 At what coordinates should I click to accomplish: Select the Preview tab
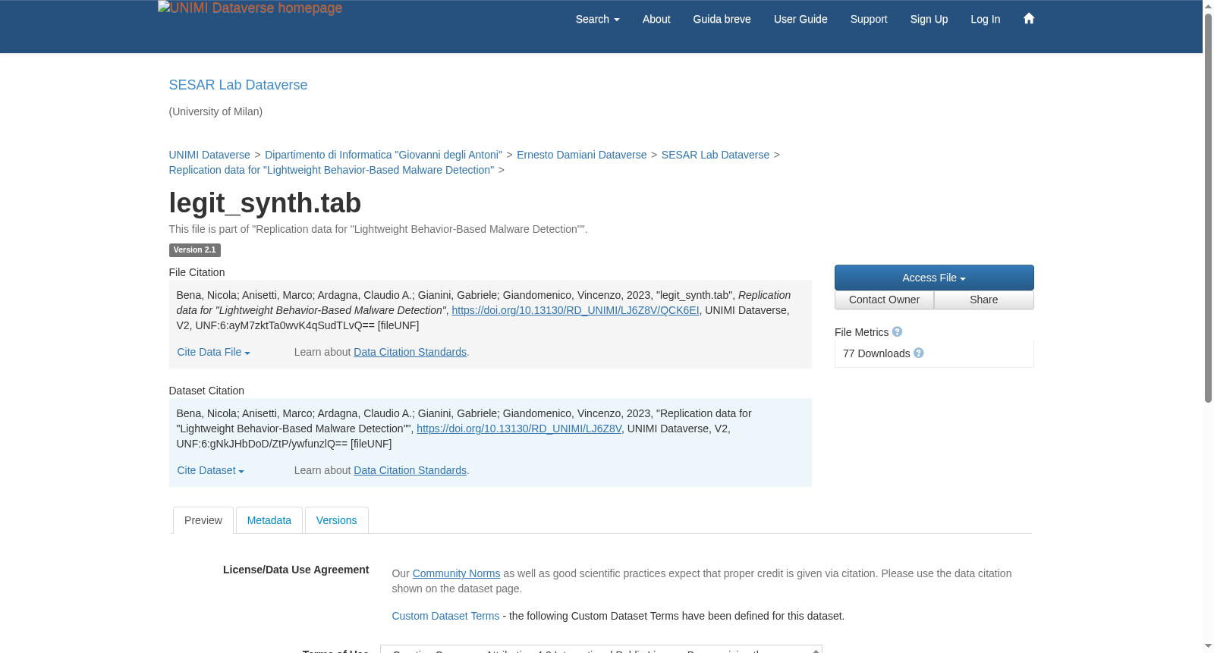[x=203, y=520]
